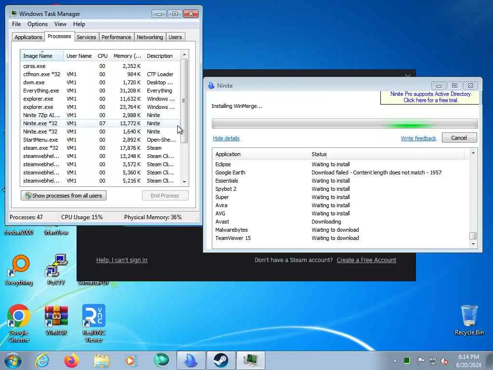Show hidden tray icons arrow
This screenshot has width=493, height=370.
click(x=395, y=361)
